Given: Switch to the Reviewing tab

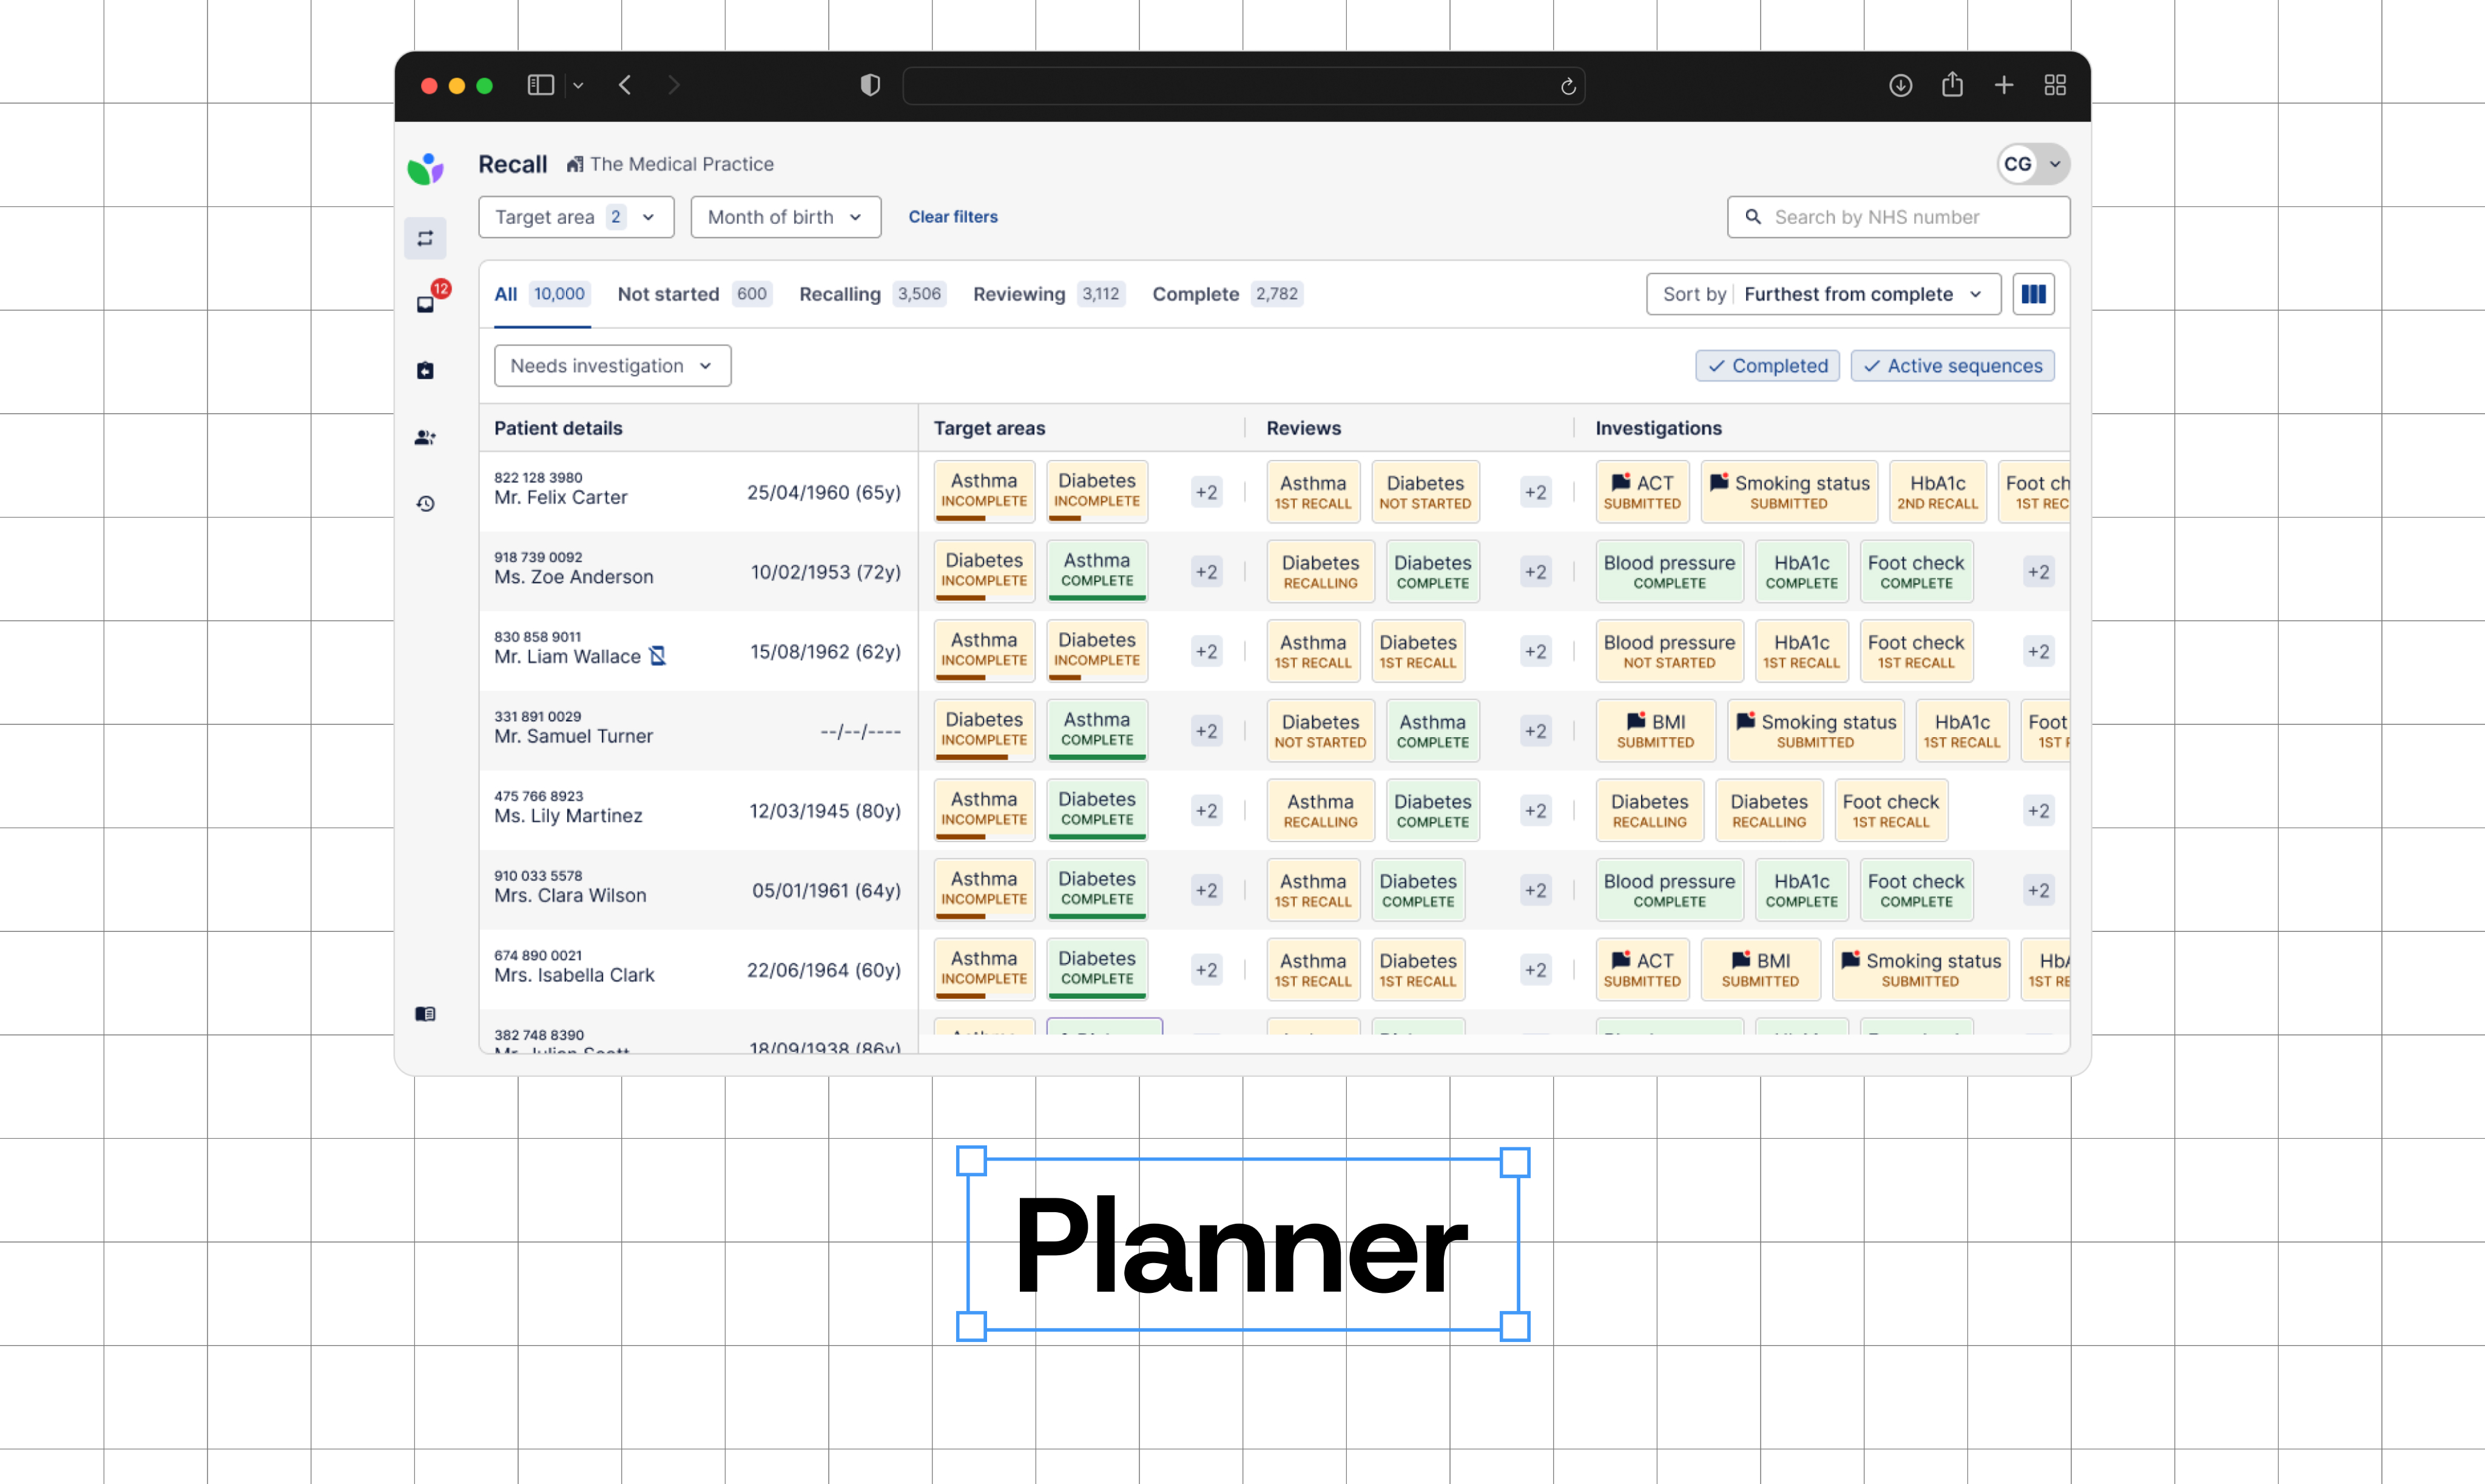Looking at the screenshot, I should tap(1018, 294).
